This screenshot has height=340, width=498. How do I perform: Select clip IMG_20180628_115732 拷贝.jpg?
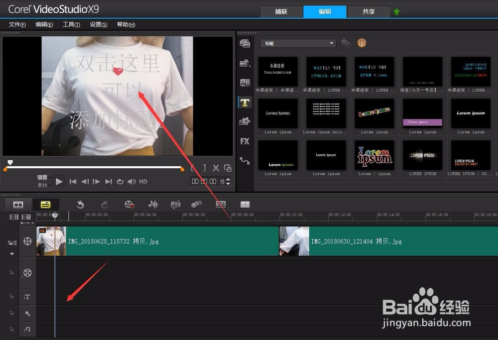tap(157, 241)
